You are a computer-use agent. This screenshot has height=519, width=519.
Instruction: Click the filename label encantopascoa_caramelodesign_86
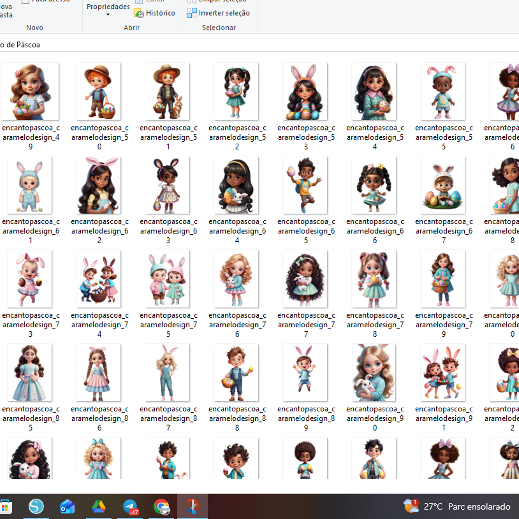(99, 418)
